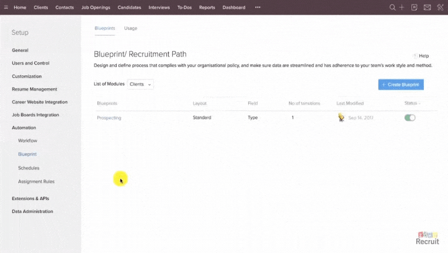This screenshot has width=448, height=253.
Task: Open Customization in sidebar
Action: (x=27, y=76)
